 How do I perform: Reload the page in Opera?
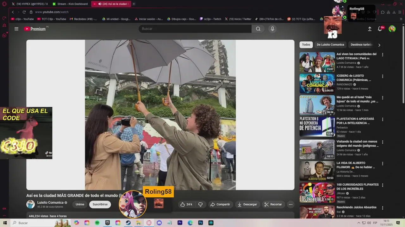[24, 12]
